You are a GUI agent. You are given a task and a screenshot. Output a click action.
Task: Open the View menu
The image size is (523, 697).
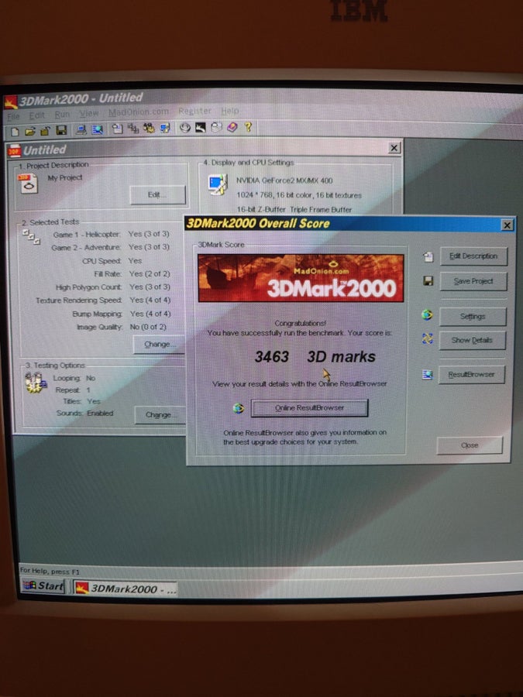(x=88, y=113)
